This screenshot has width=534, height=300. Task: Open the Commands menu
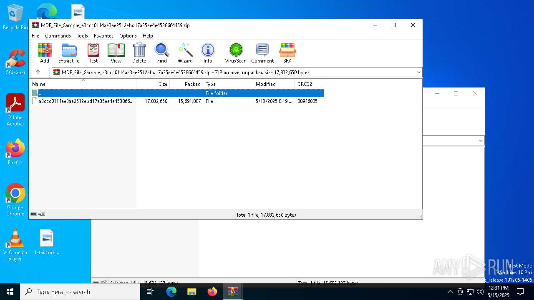(x=58, y=36)
